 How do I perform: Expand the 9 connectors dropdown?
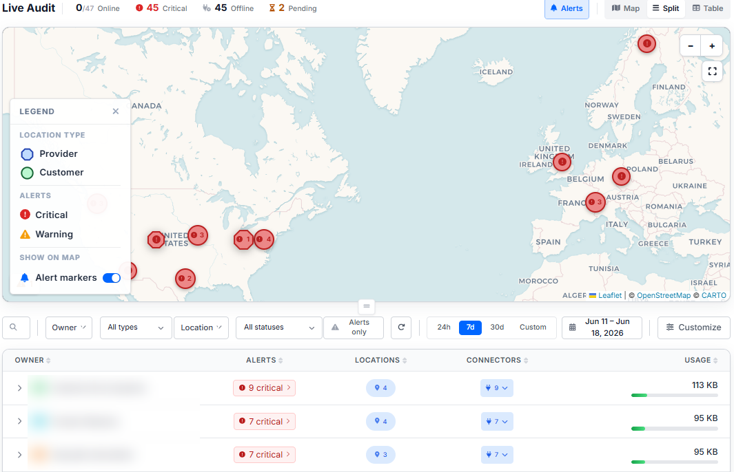497,388
